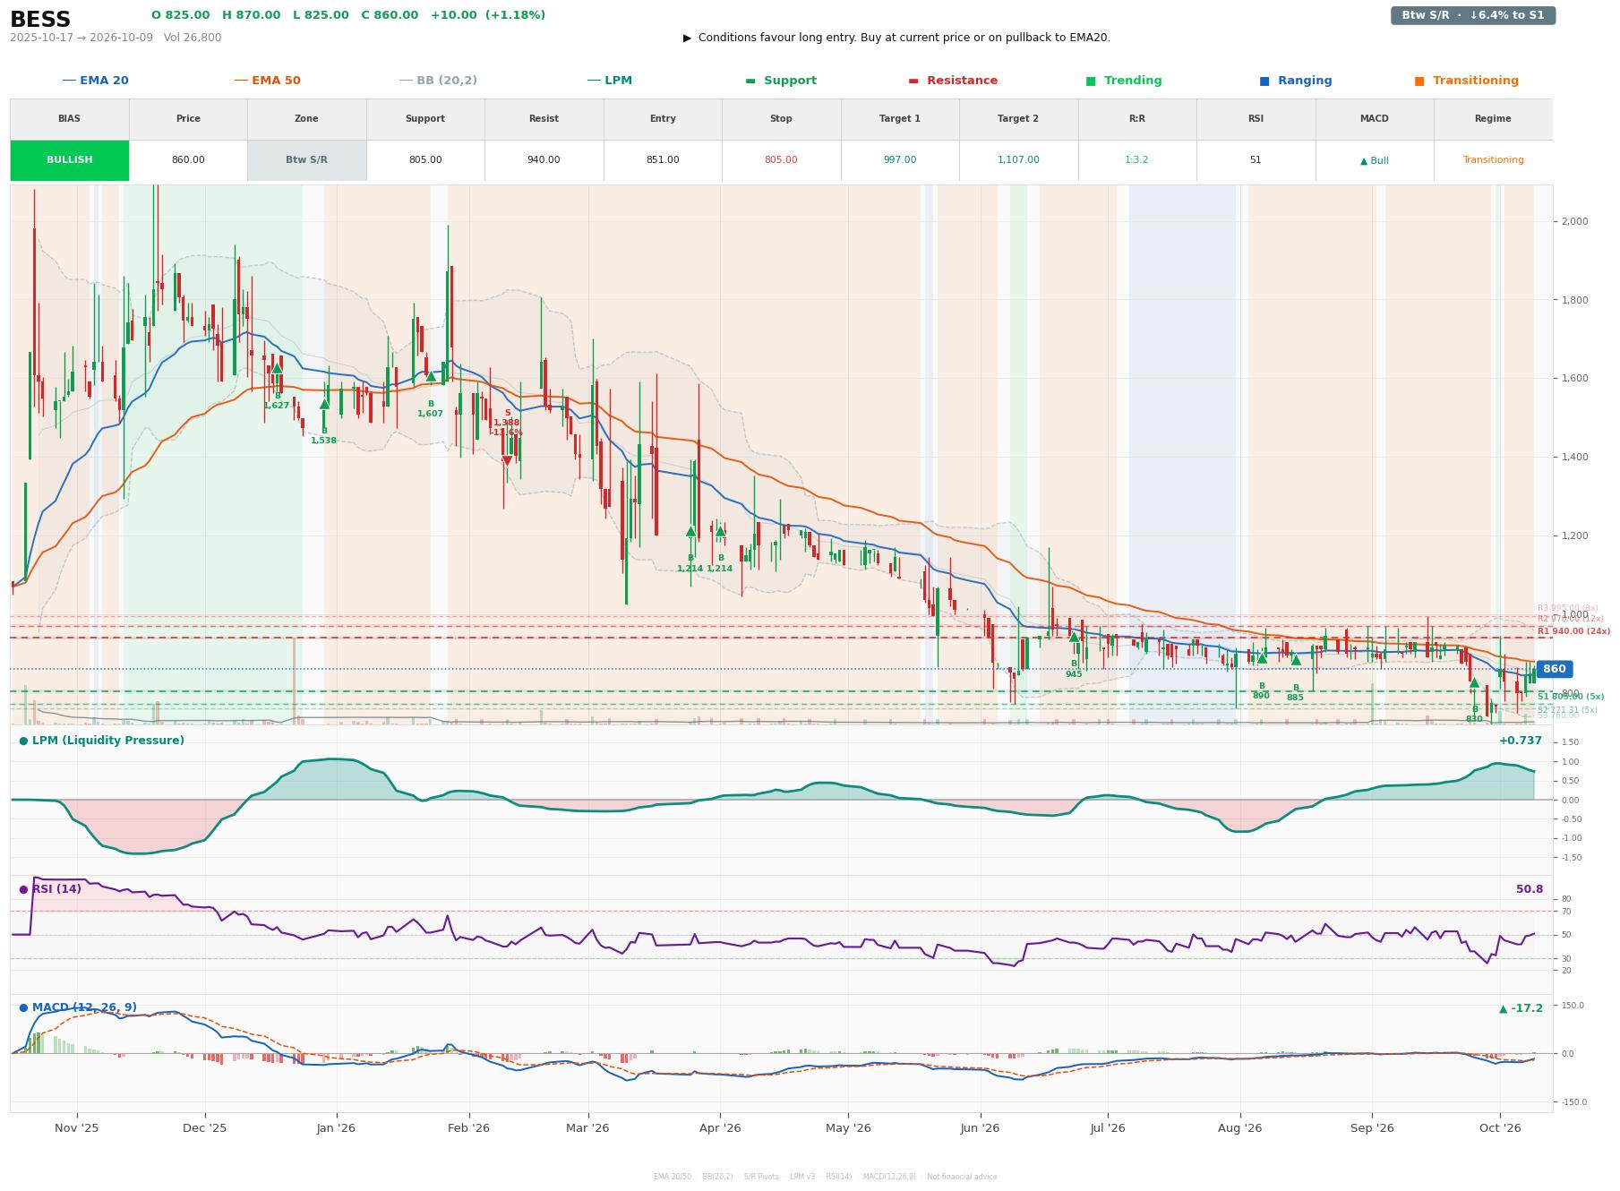Click the buy marker labeled B 890
1620x1191 pixels.
(x=1262, y=658)
